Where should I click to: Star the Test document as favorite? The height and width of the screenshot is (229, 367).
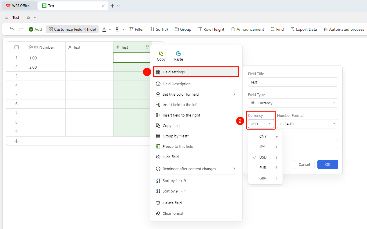click(x=28, y=17)
